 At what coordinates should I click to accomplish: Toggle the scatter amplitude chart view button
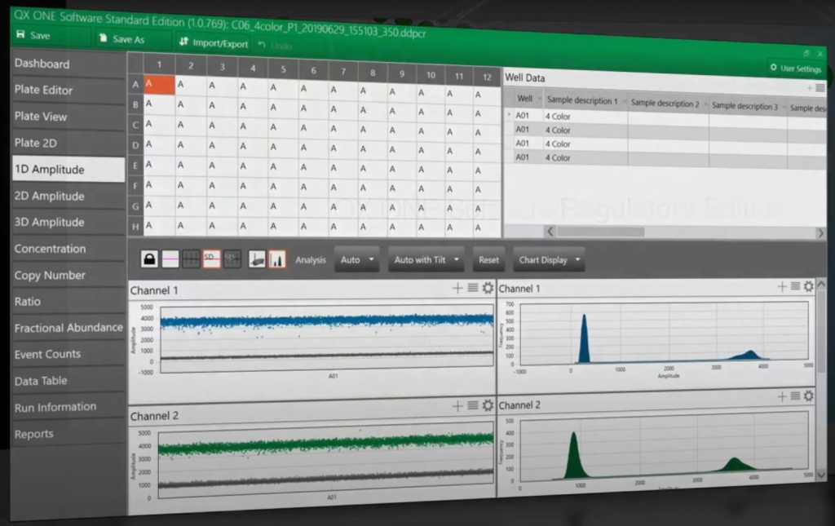pyautogui.click(x=256, y=259)
